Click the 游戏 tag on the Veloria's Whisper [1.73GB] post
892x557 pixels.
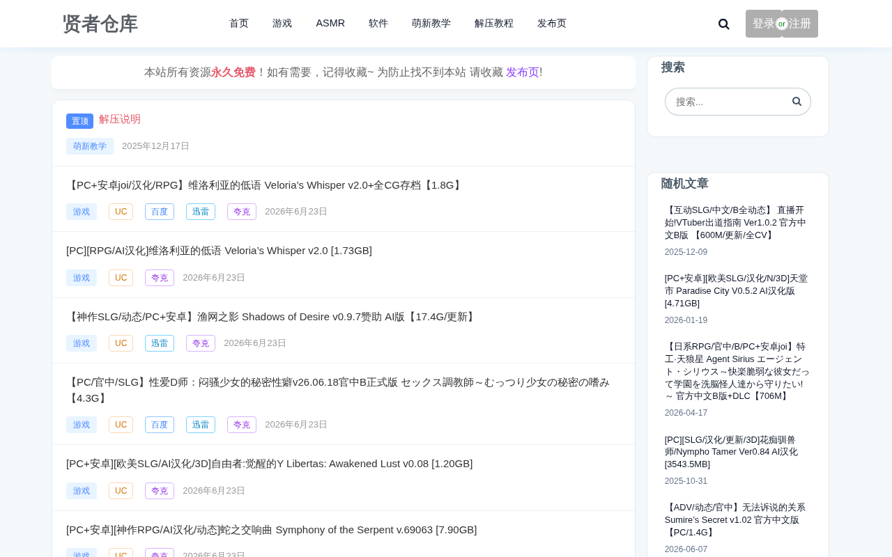pos(82,278)
